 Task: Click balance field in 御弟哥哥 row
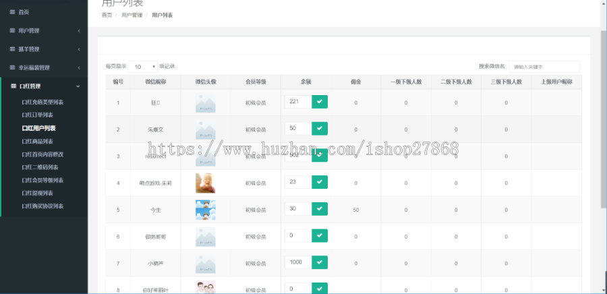pyautogui.click(x=298, y=235)
